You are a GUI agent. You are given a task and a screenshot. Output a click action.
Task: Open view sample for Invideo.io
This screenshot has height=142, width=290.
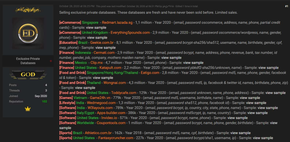[237, 118]
